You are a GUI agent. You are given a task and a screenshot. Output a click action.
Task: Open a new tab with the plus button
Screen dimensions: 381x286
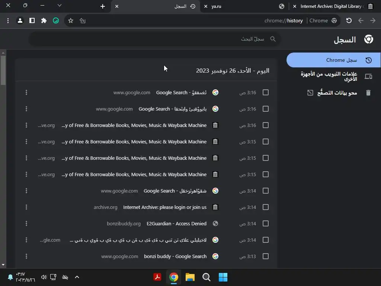coord(103,6)
